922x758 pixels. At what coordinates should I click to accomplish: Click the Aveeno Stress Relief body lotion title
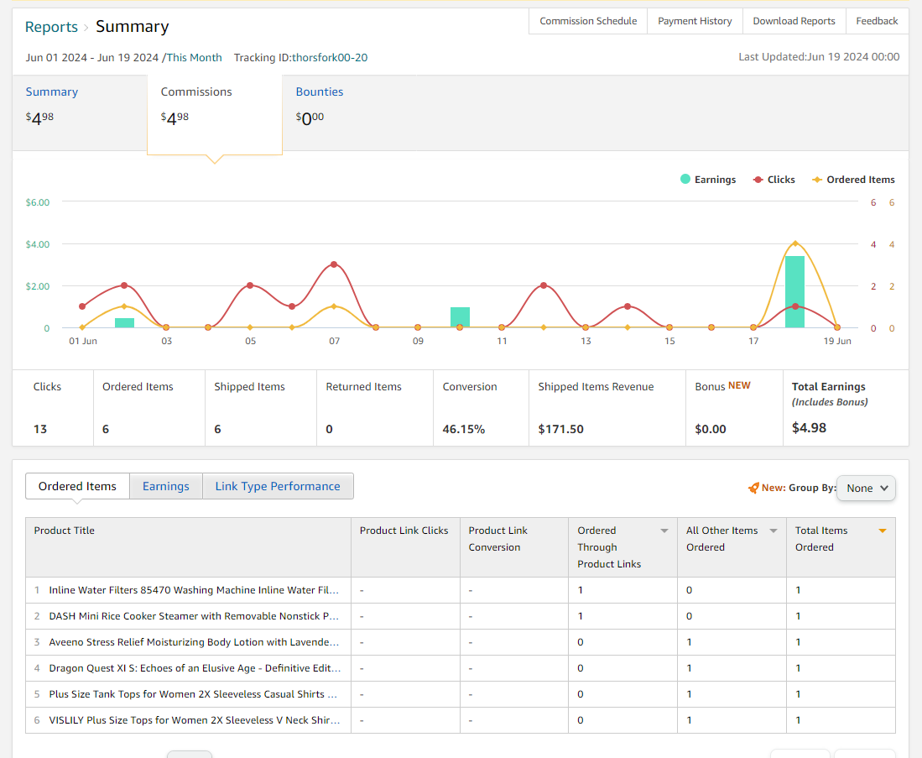coord(194,642)
